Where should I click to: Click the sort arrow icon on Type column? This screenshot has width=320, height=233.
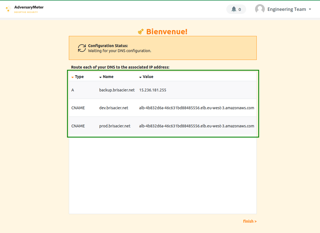[72, 77]
